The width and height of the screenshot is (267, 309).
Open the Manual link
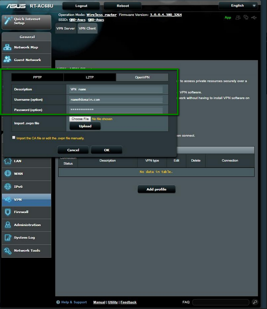99,302
